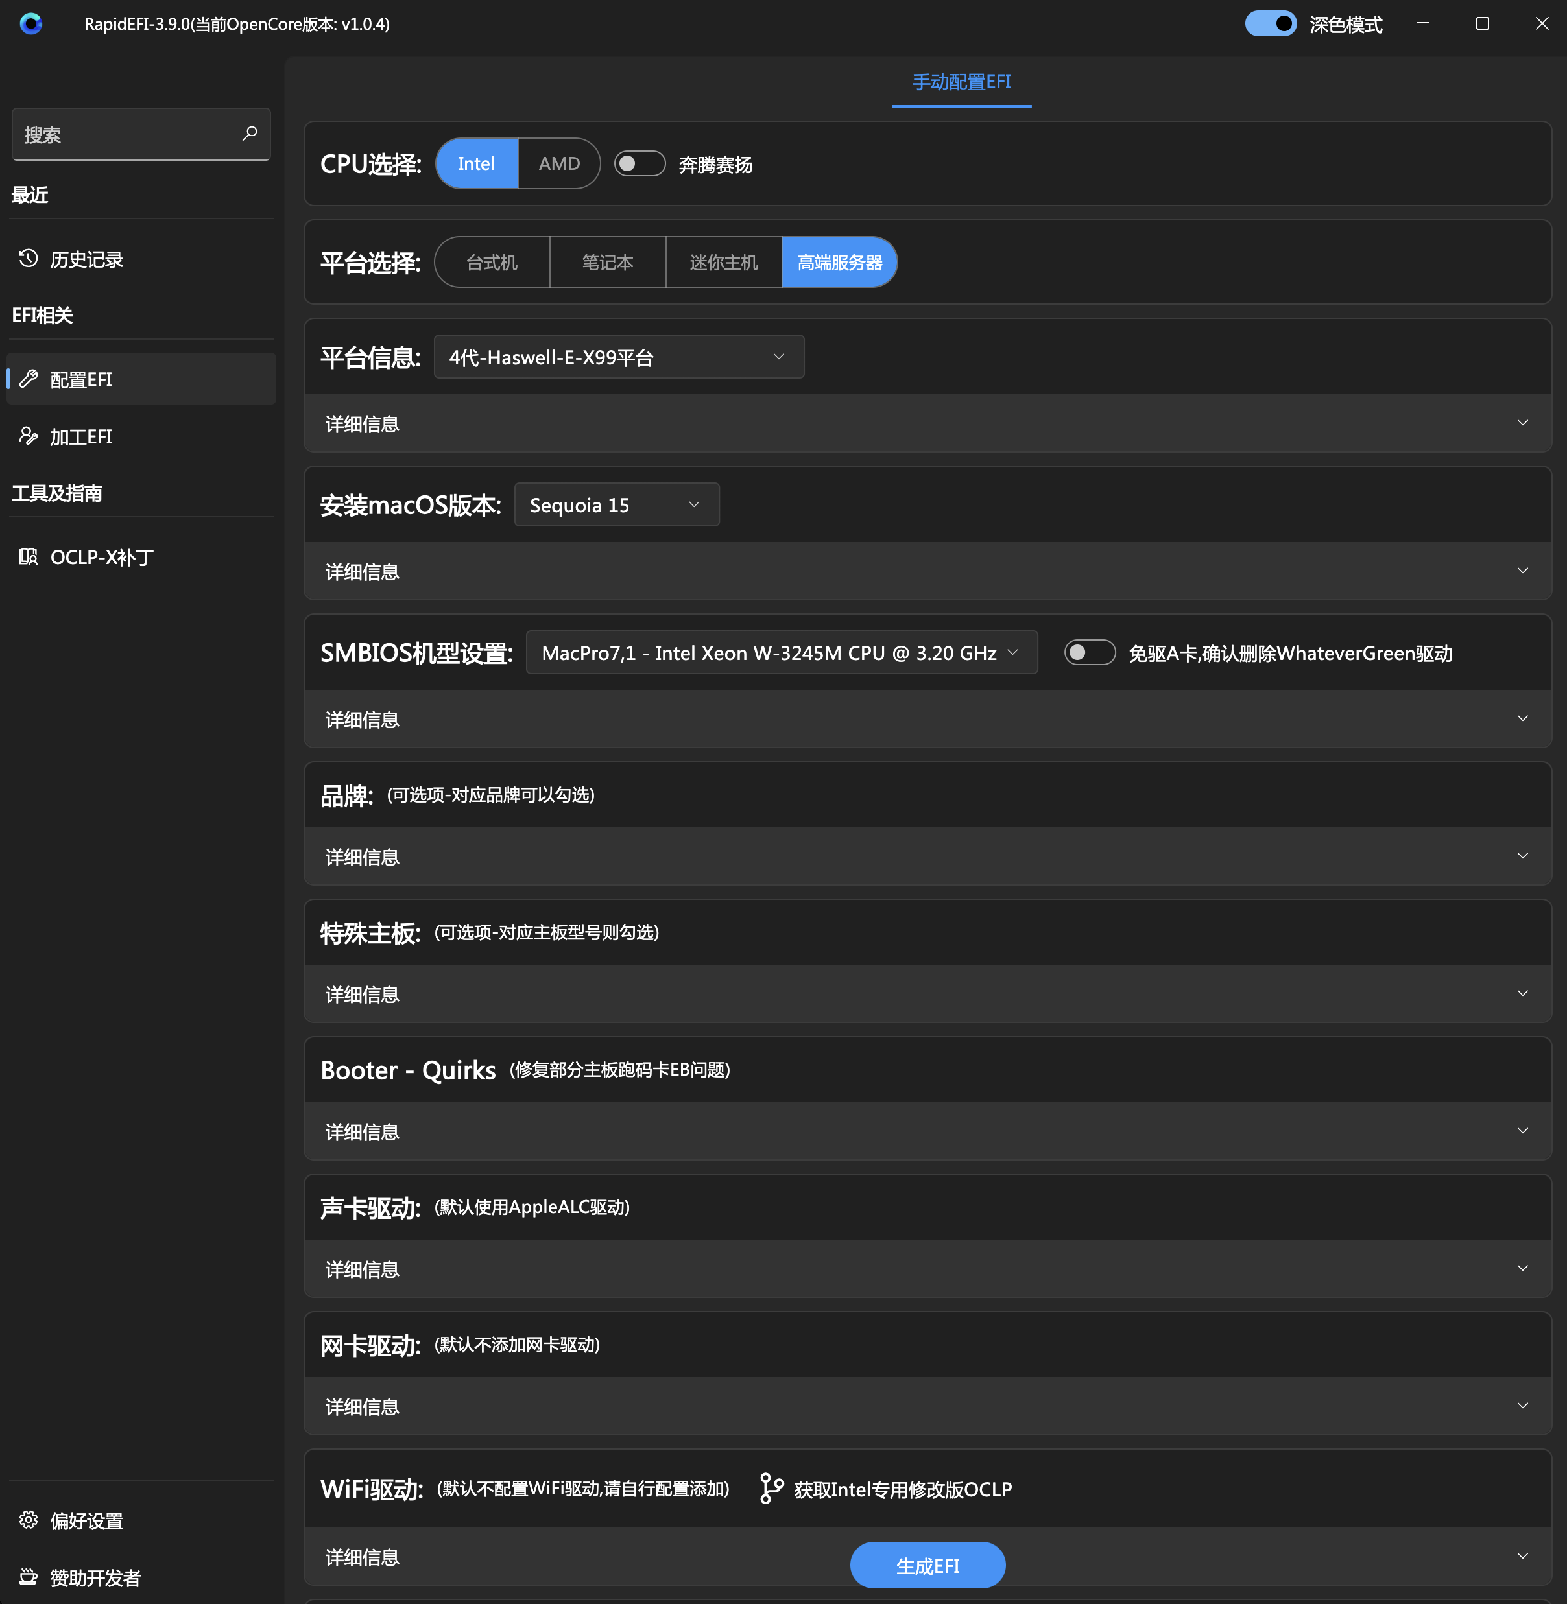This screenshot has width=1567, height=1604.
Task: Open 偏好设置 gear icon
Action: 29,1519
